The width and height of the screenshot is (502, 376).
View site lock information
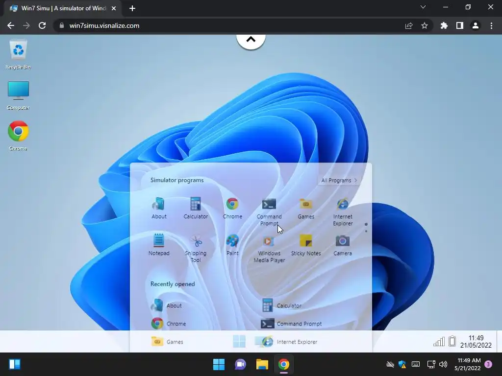point(62,25)
